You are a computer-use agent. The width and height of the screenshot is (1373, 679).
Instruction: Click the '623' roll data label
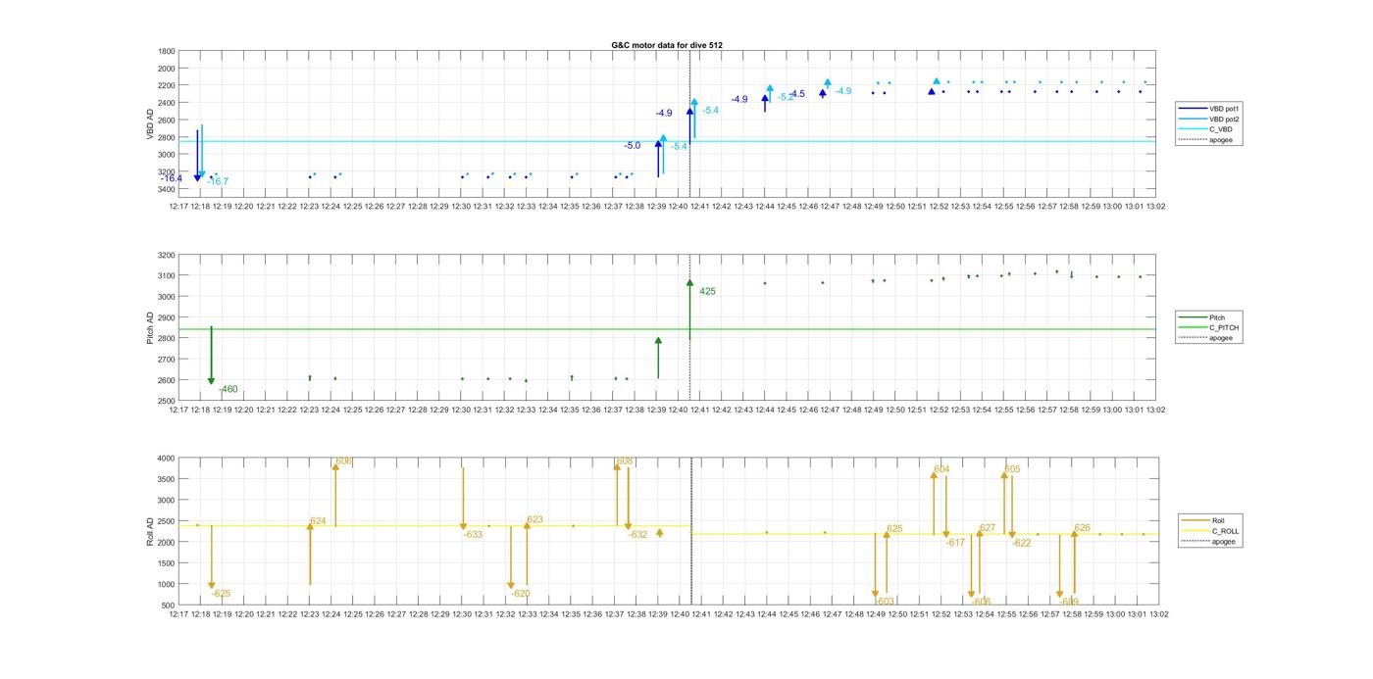pyautogui.click(x=534, y=520)
